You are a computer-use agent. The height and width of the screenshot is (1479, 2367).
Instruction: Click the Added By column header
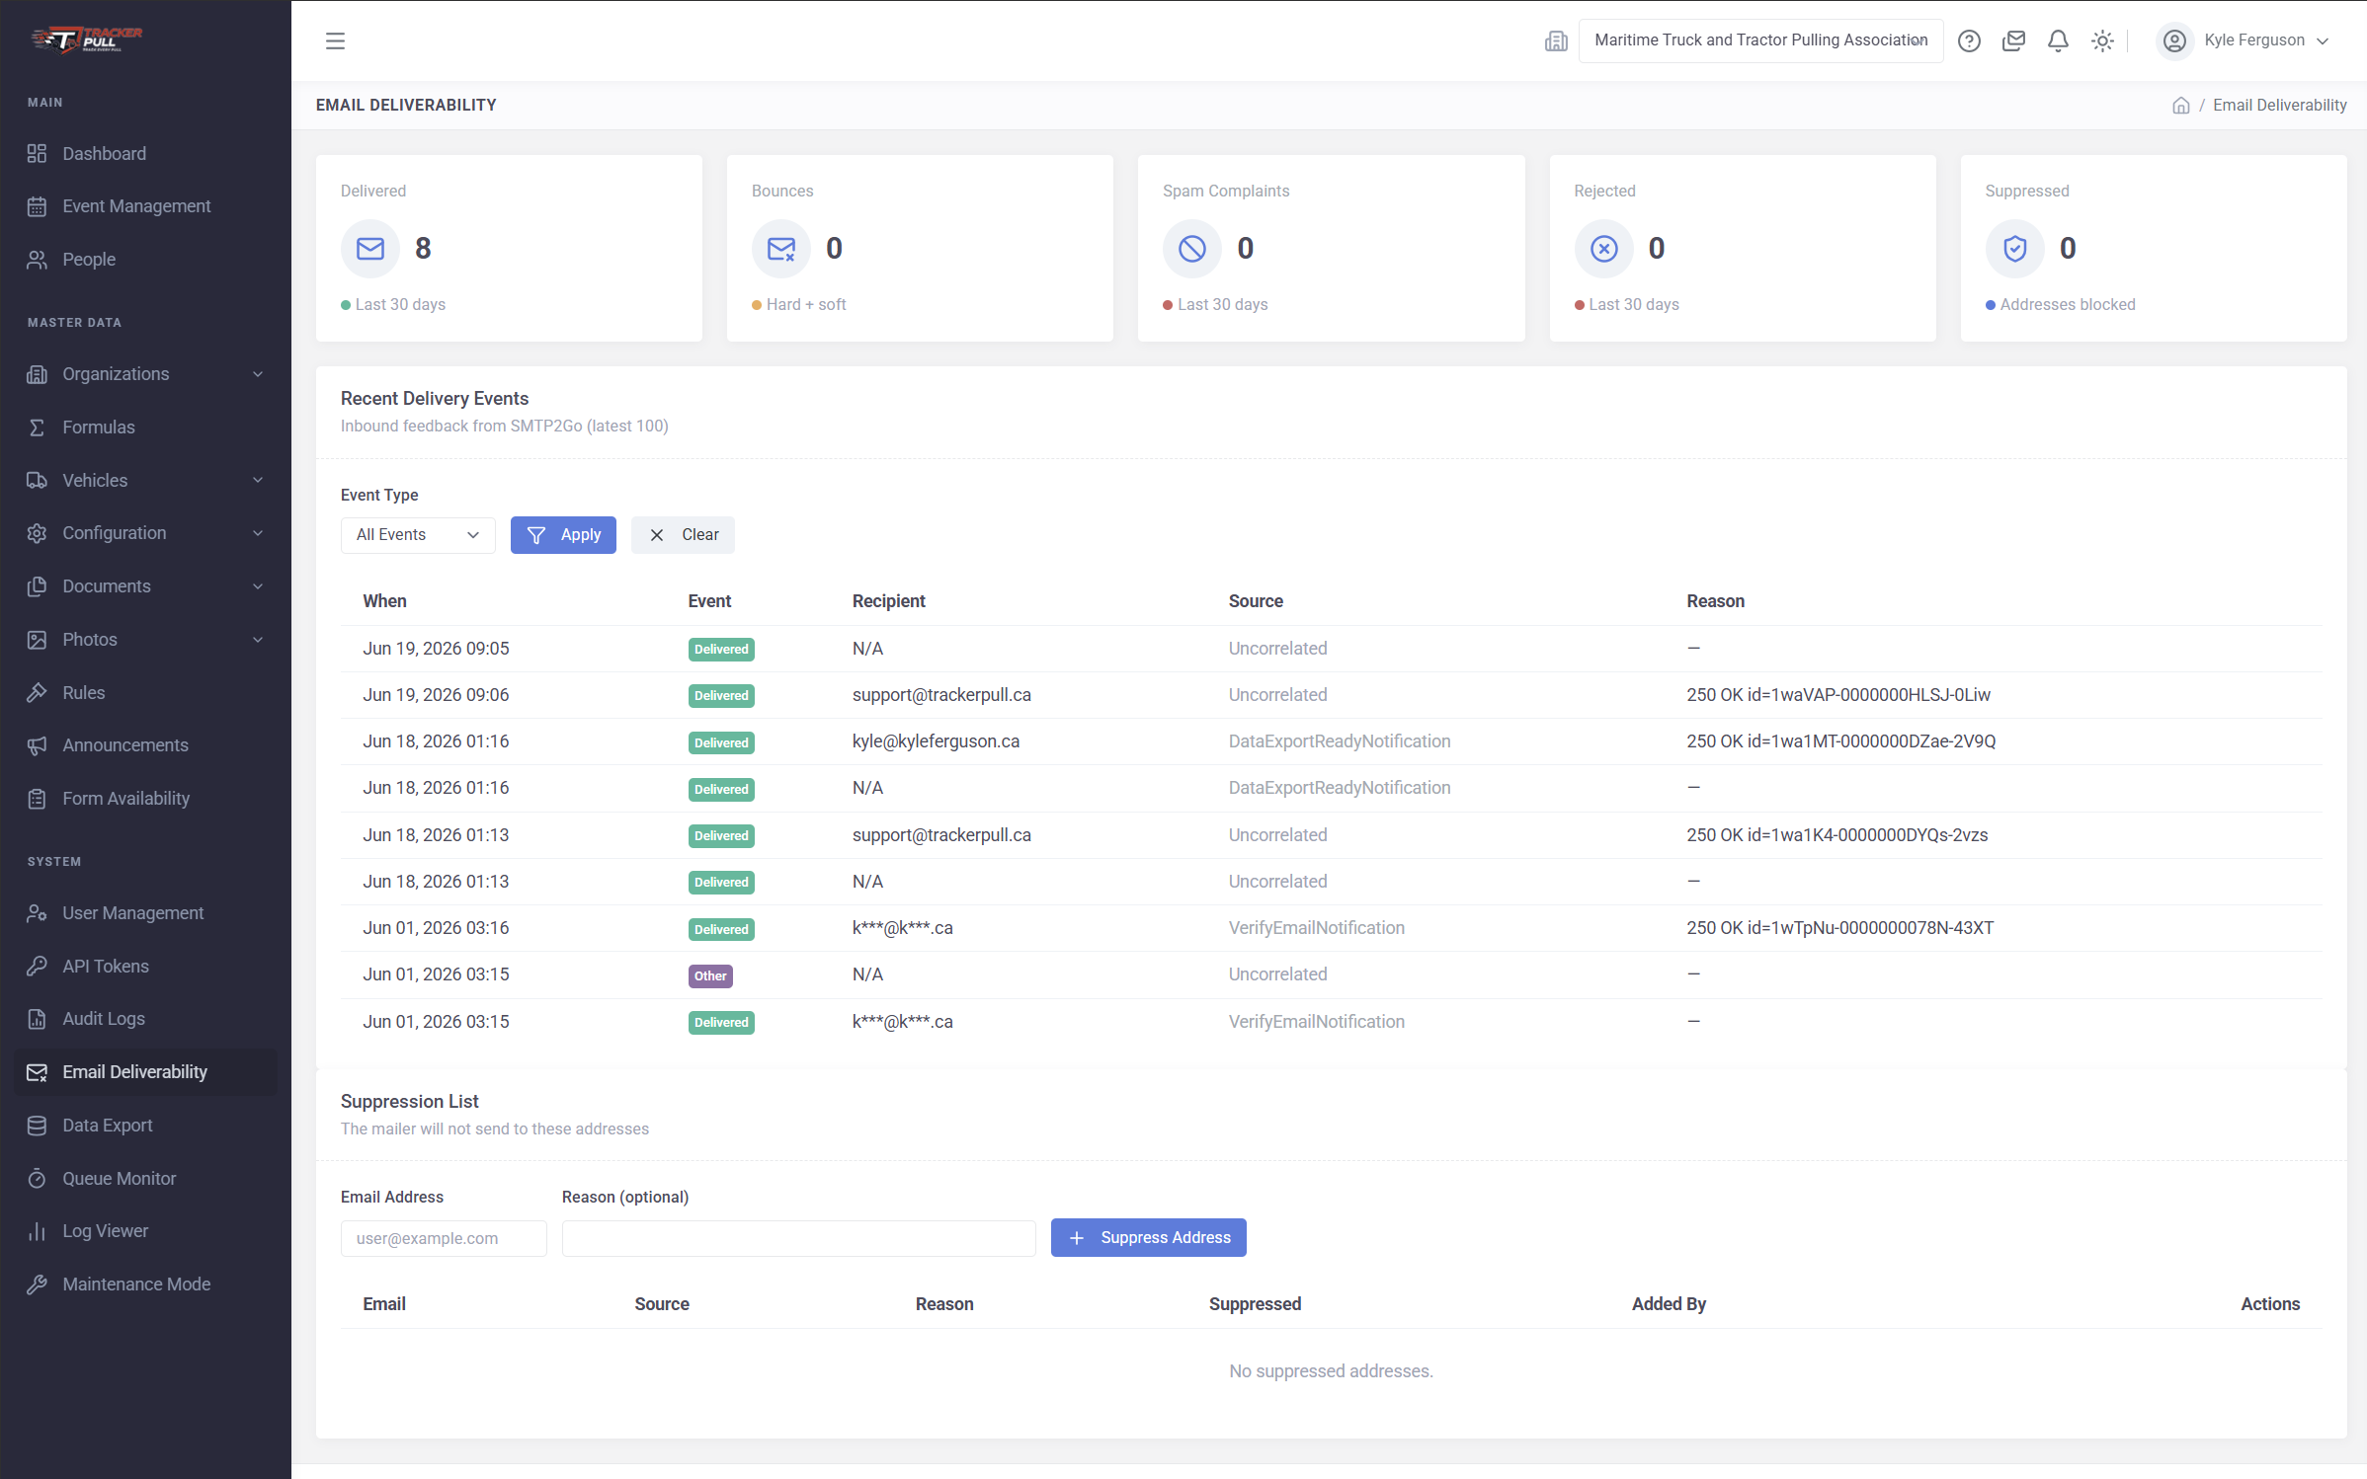(1669, 1304)
